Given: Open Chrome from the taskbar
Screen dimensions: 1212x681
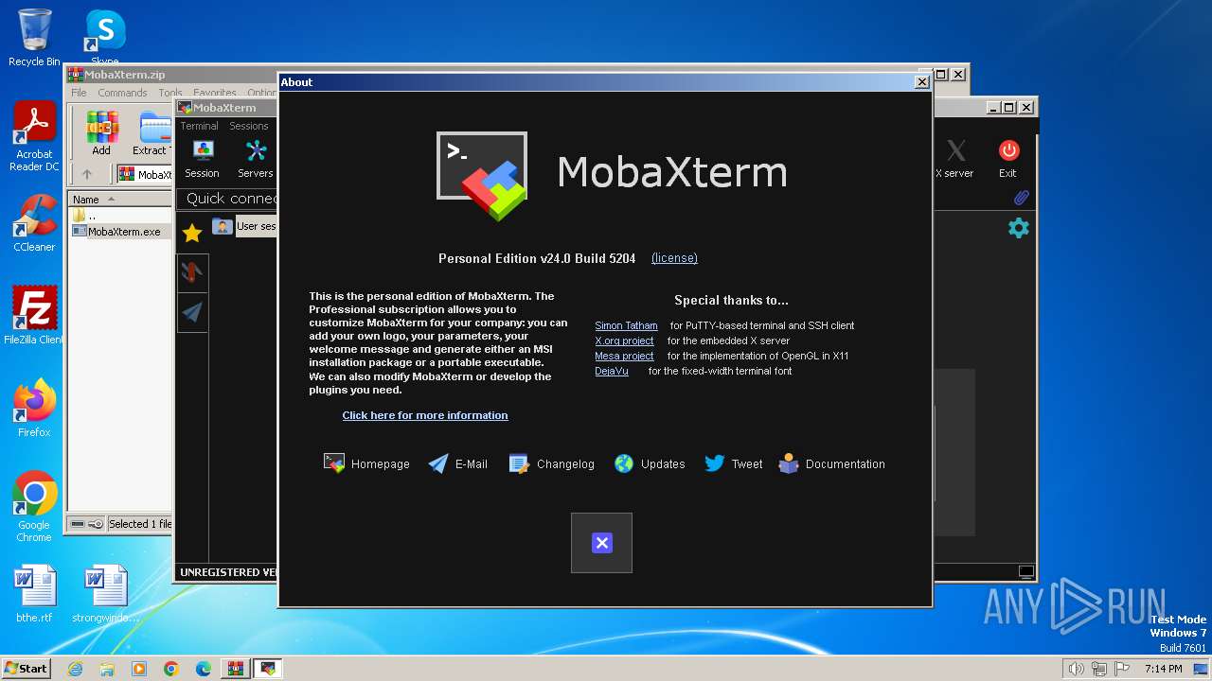Looking at the screenshot, I should tap(171, 669).
